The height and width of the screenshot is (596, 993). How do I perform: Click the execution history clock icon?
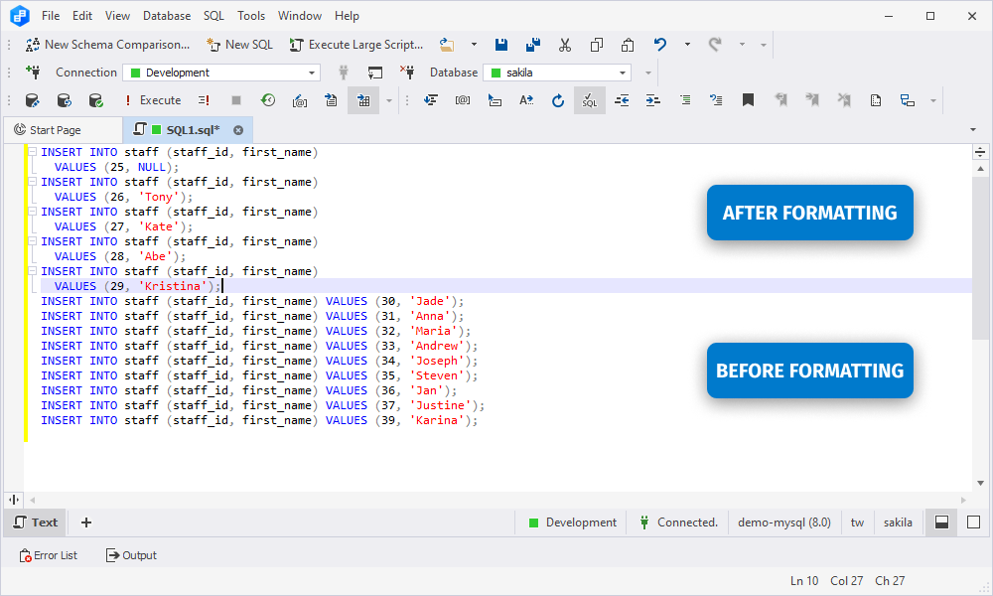click(x=268, y=100)
